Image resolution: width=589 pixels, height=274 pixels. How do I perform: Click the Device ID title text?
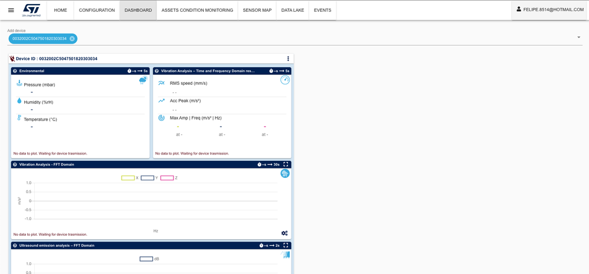[x=57, y=59]
